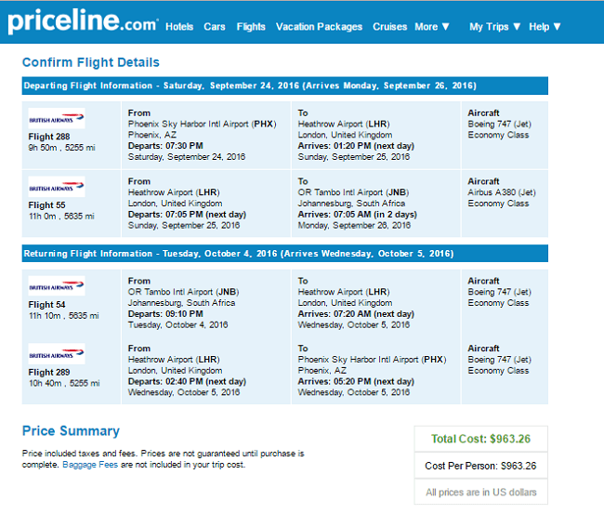Open the Help dropdown menu
Viewport: 604px width, 514px height.
click(x=545, y=27)
